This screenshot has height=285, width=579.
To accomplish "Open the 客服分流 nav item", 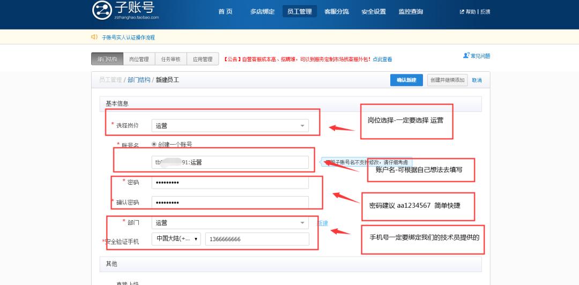I will click(336, 11).
